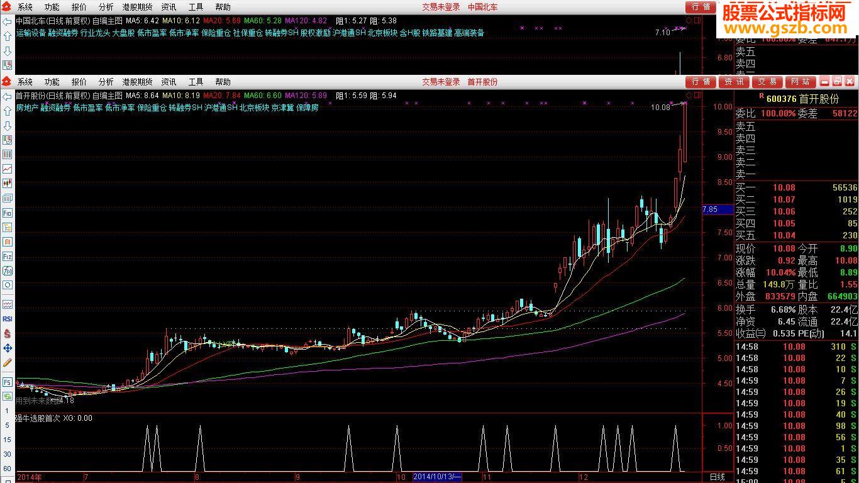This screenshot has width=859, height=483.
Task: Switch to candlestick K-line chart icon
Action: click(7, 183)
